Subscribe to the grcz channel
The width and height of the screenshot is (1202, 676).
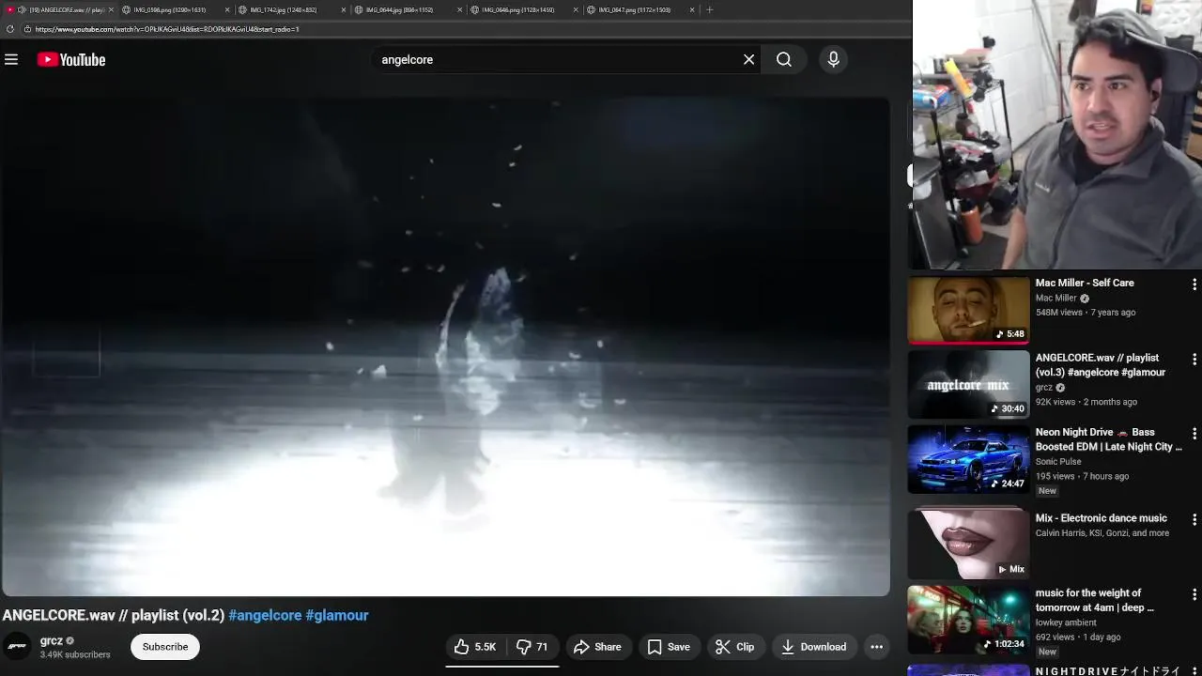pos(165,647)
